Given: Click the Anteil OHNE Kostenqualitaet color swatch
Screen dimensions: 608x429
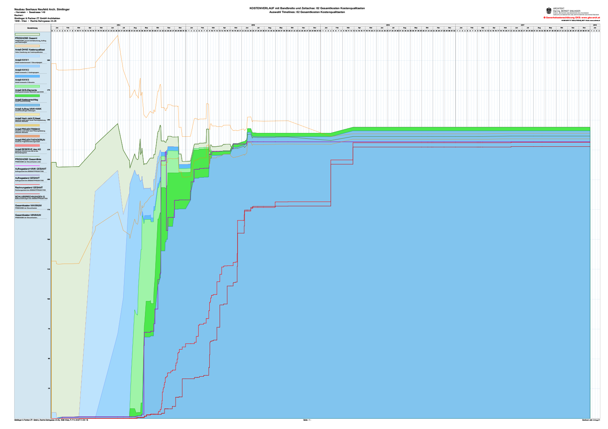Looking at the screenshot, I should [27, 46].
